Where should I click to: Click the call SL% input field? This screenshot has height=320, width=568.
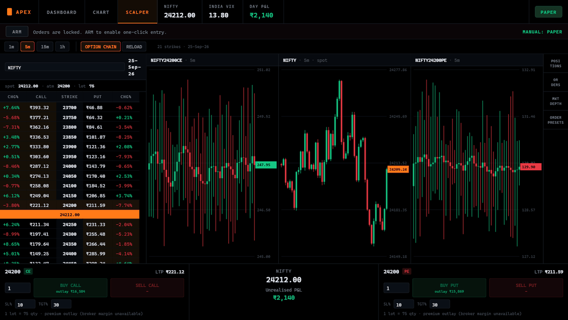pos(25,304)
